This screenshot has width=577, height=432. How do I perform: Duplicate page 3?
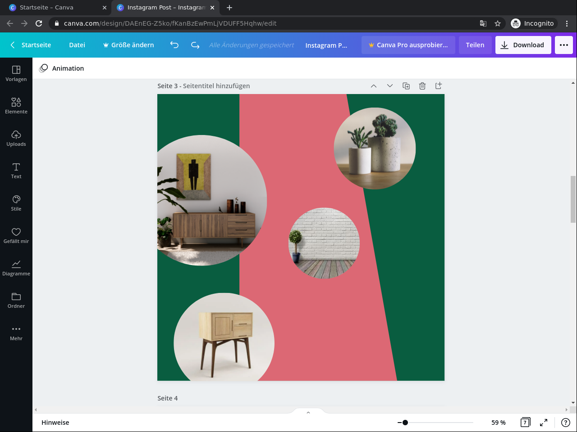[406, 86]
